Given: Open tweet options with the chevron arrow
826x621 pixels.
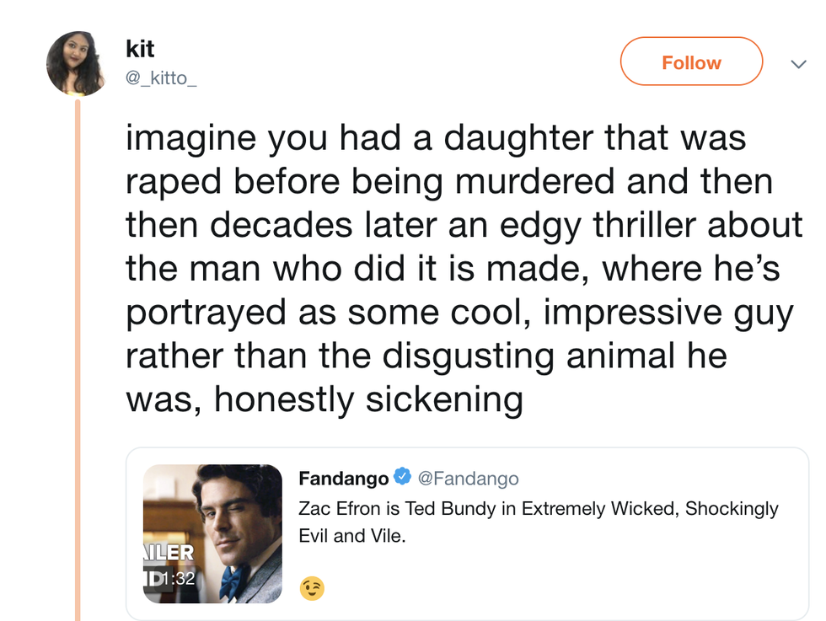Looking at the screenshot, I should tap(797, 64).
